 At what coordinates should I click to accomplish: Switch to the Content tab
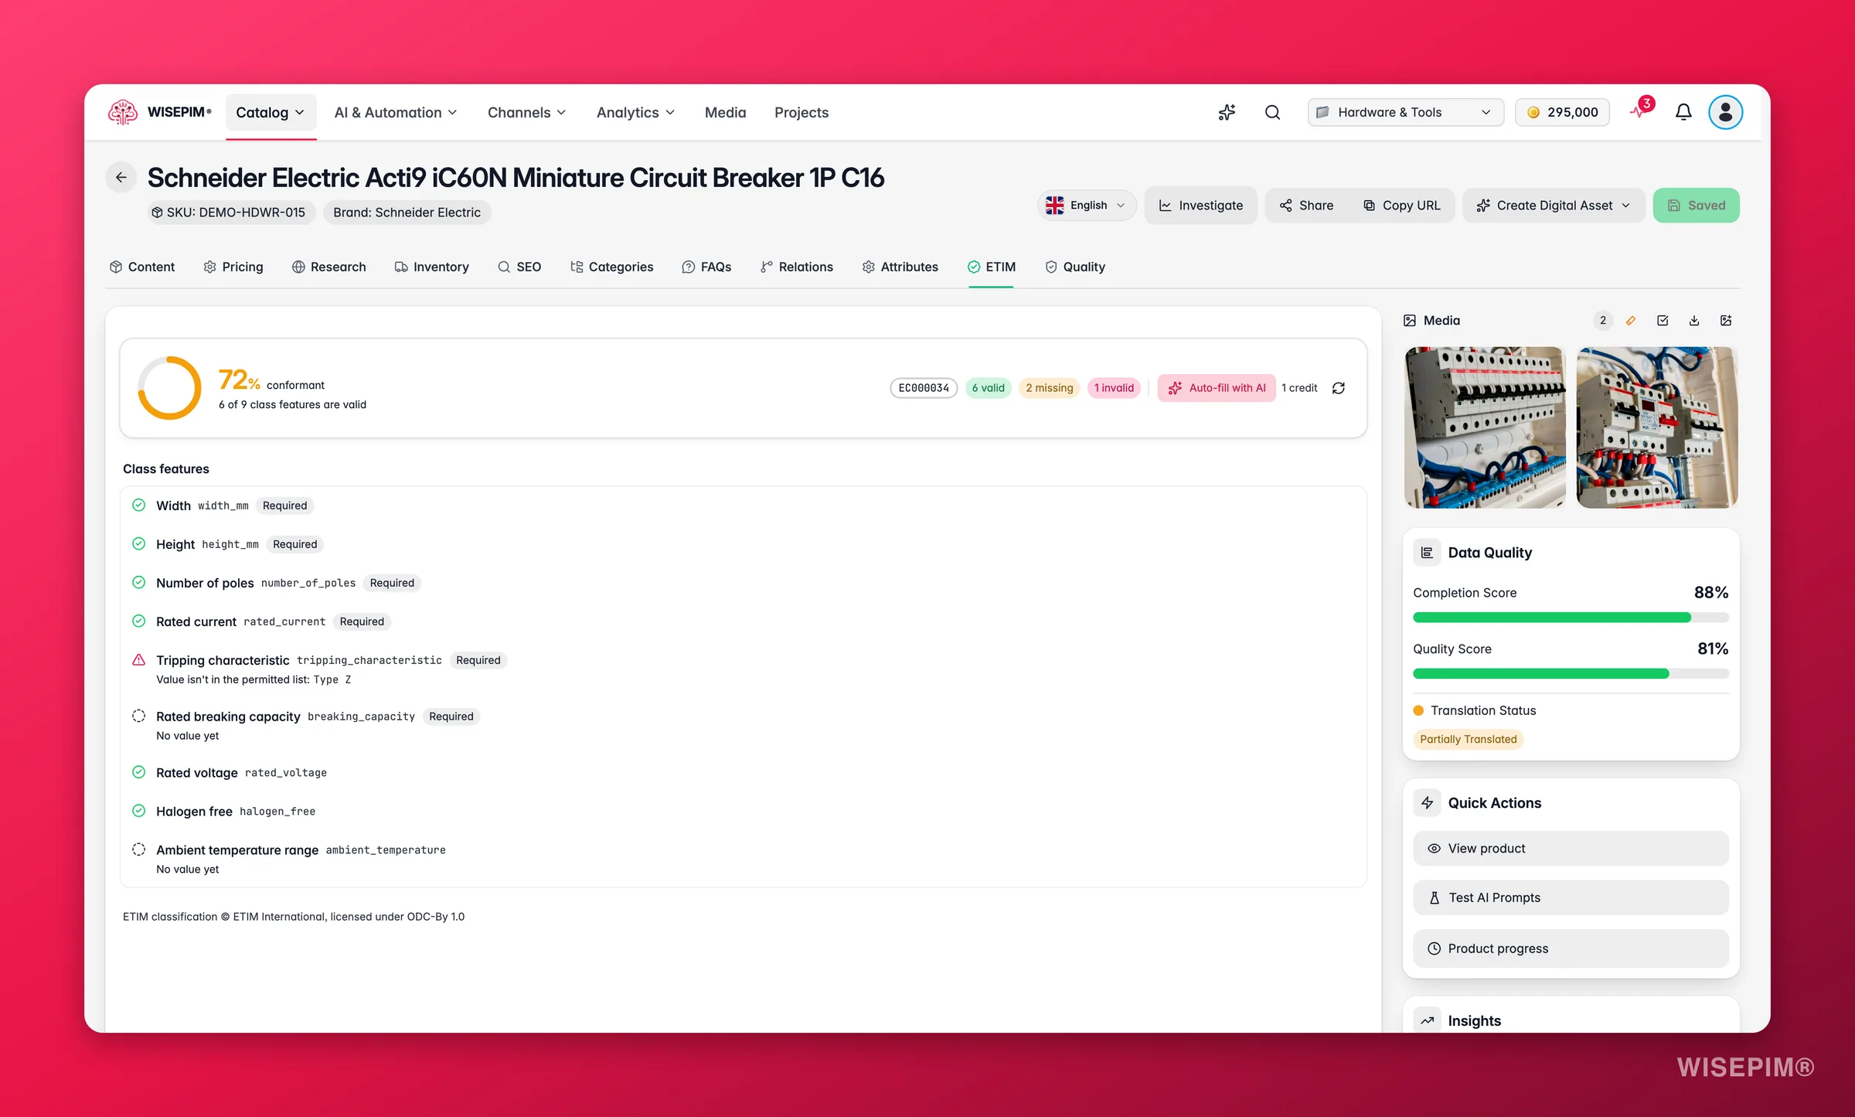click(142, 267)
